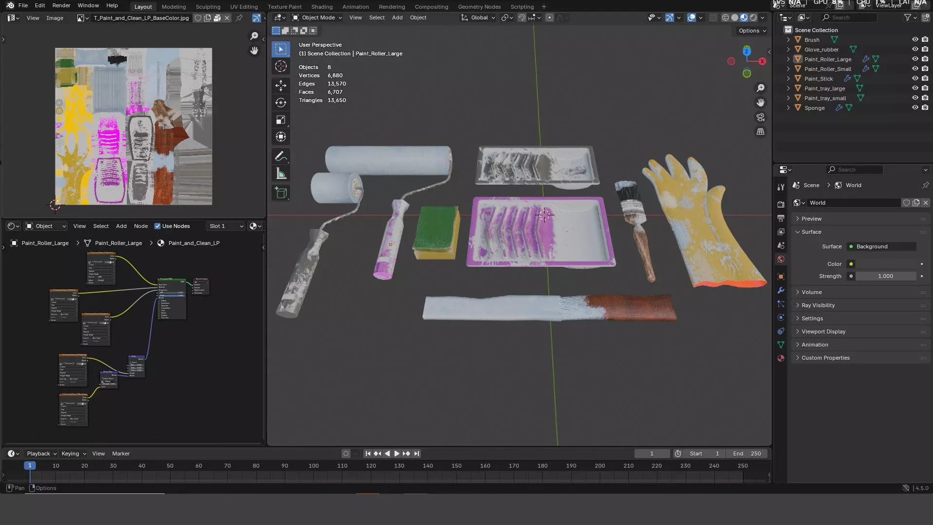Open the Render menu
Image resolution: width=933 pixels, height=525 pixels.
pos(61,5)
